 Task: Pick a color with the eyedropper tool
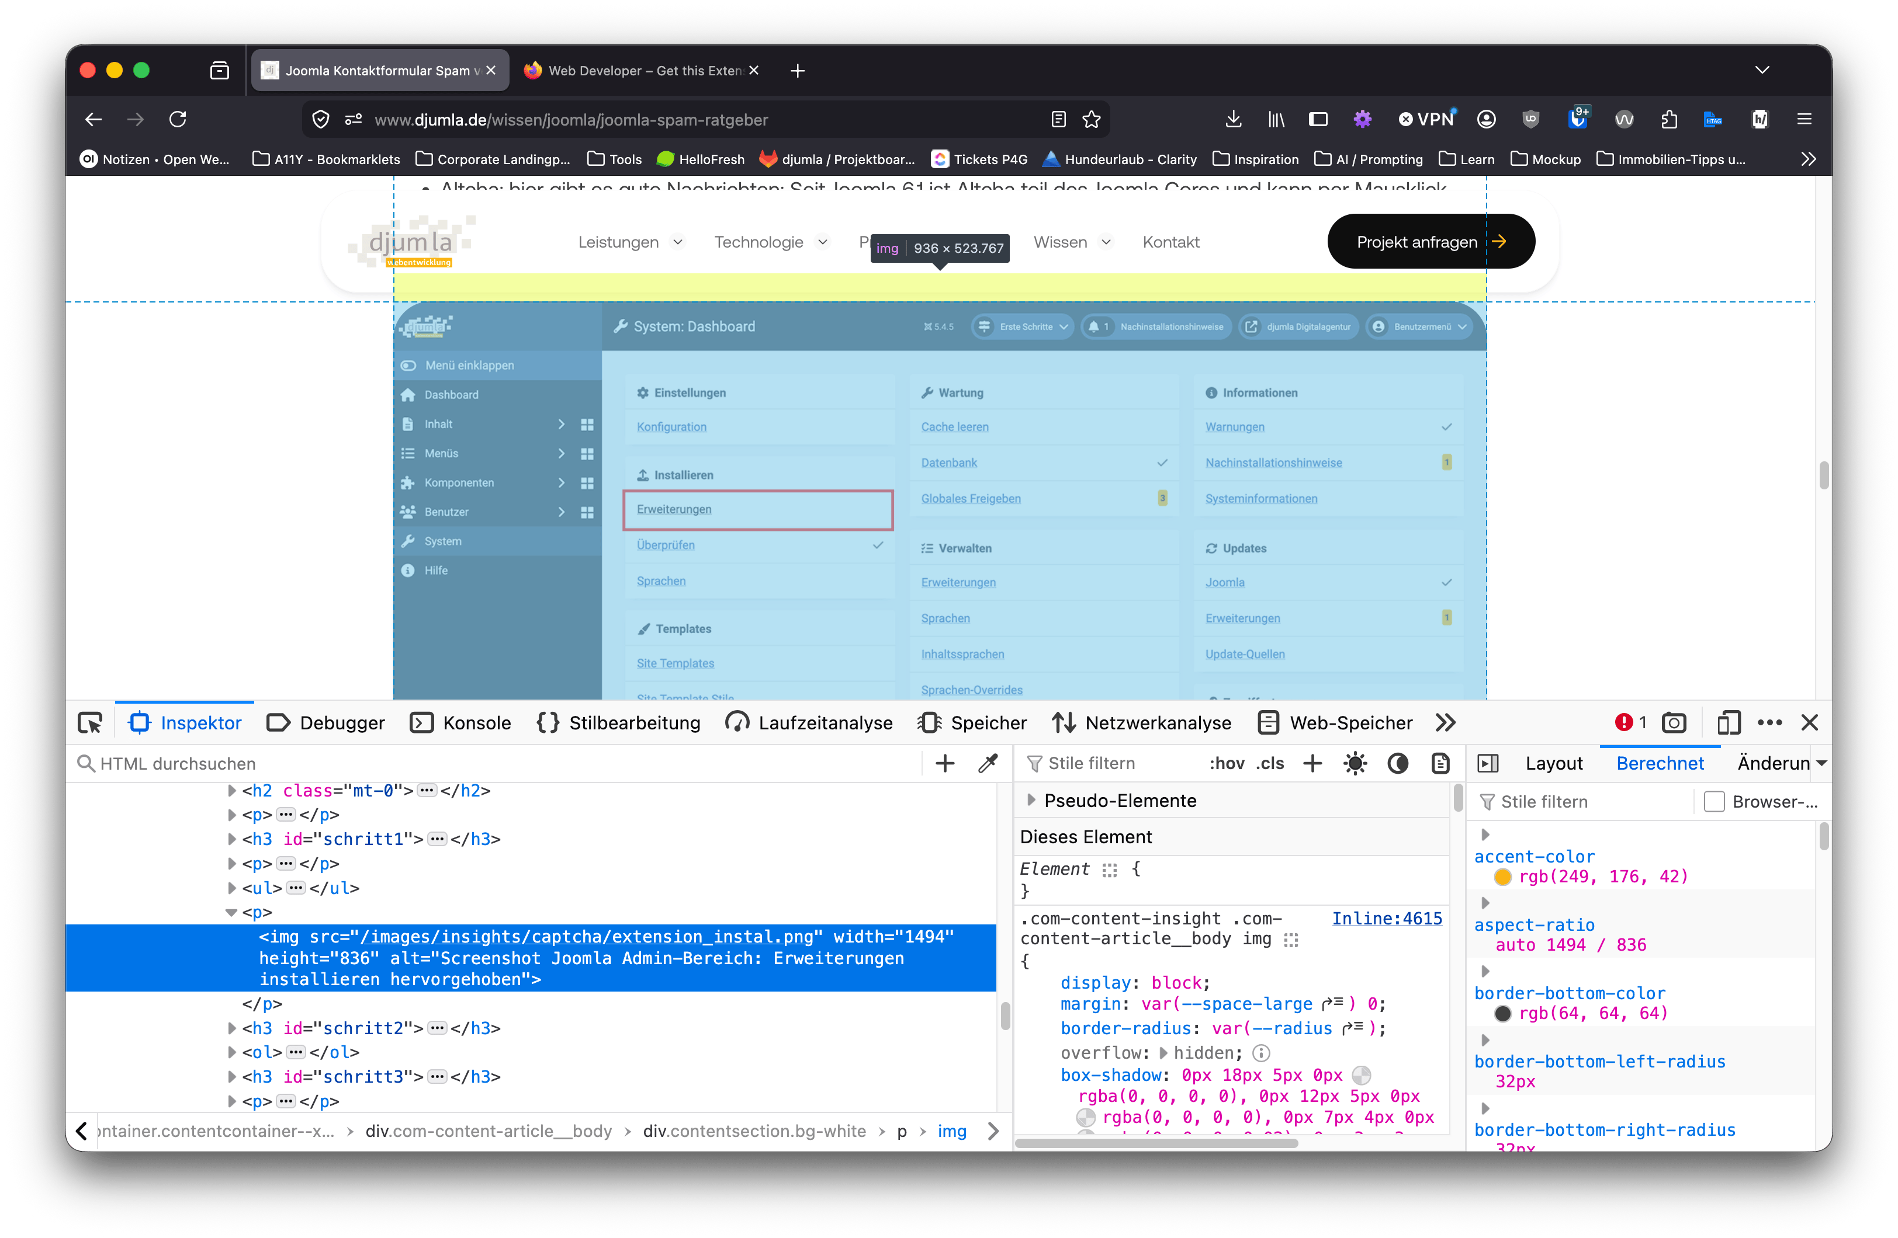(988, 763)
